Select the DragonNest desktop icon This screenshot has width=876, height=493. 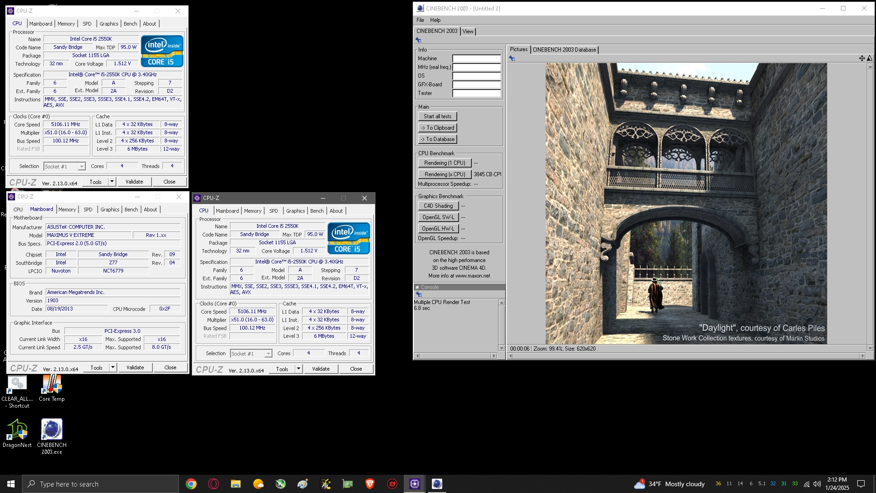coord(17,434)
